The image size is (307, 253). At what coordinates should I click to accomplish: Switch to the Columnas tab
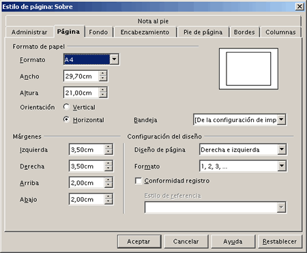pos(280,32)
